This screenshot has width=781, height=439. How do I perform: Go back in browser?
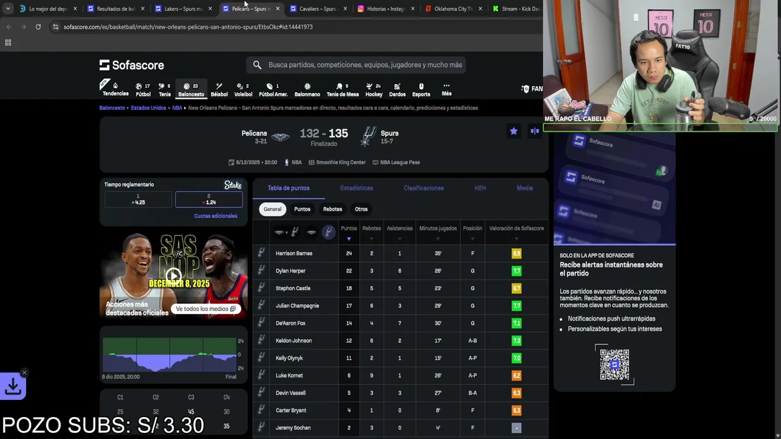coord(9,27)
